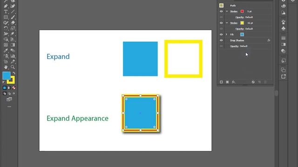Hide the yellow 16 pt stroke
This screenshot has width=298, height=167.
coord(221,23)
